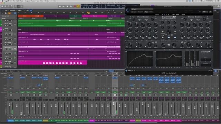Open the Tracks area Edit dropdown menu
The width and height of the screenshot is (221, 124).
coord(7,11)
